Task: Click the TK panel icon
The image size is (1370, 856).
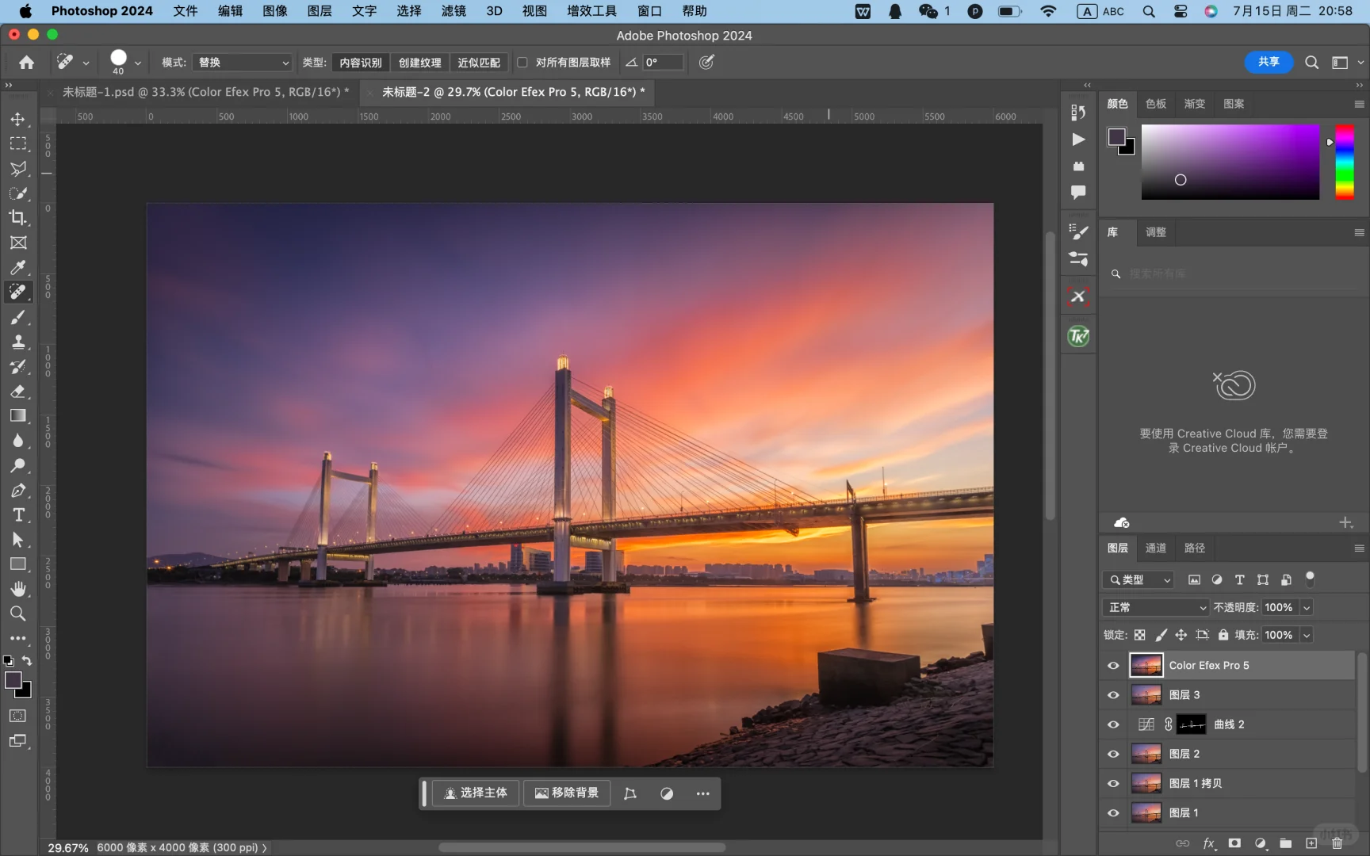Action: 1078,336
